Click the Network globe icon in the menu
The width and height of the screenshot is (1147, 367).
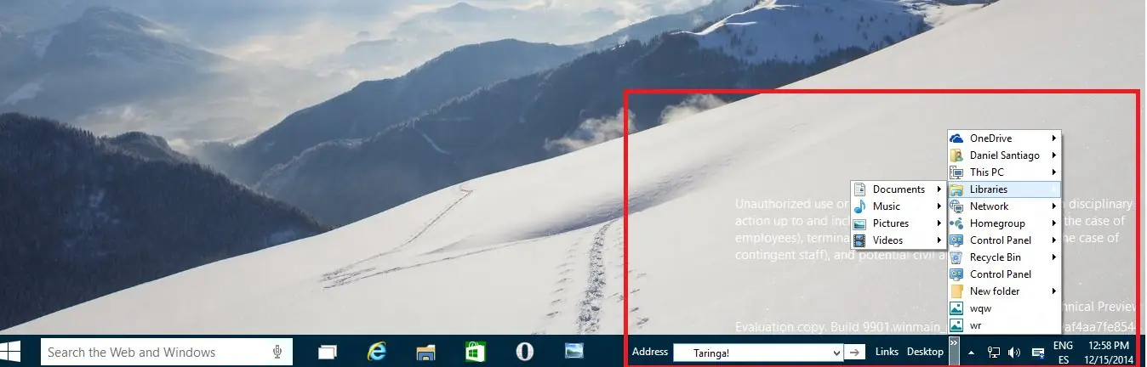tap(956, 206)
